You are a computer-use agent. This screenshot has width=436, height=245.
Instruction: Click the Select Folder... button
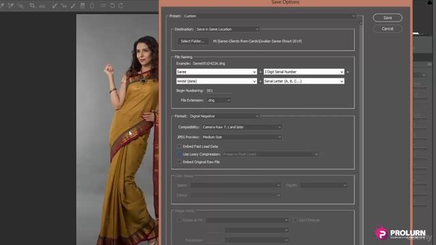[193, 41]
